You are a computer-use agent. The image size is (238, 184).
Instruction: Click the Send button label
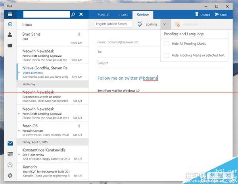tap(223, 15)
